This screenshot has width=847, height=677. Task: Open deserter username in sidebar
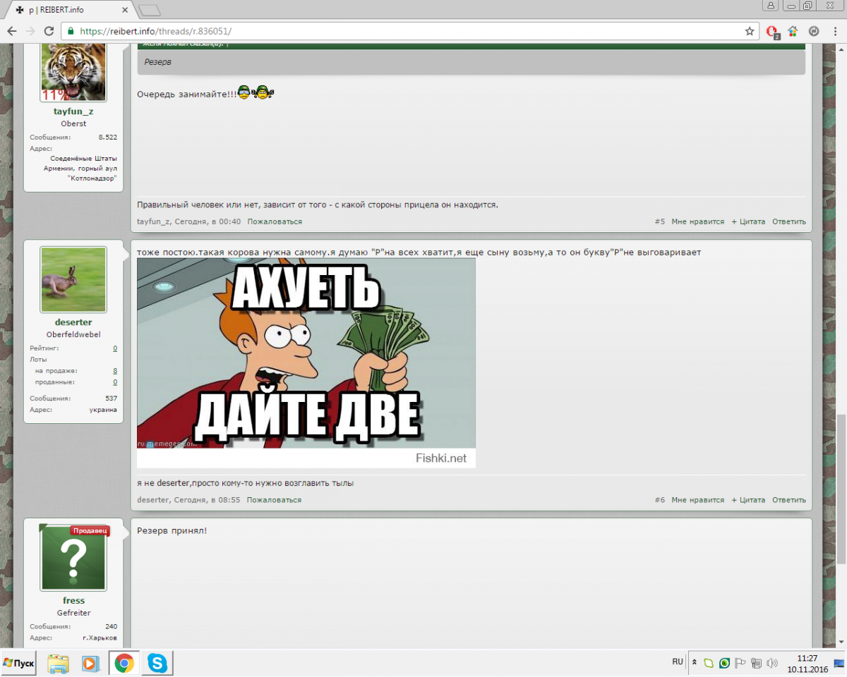click(73, 322)
